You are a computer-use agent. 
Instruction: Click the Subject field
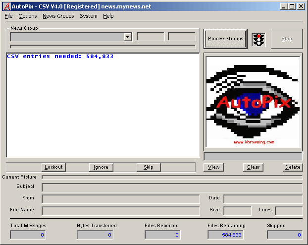[x=172, y=187]
